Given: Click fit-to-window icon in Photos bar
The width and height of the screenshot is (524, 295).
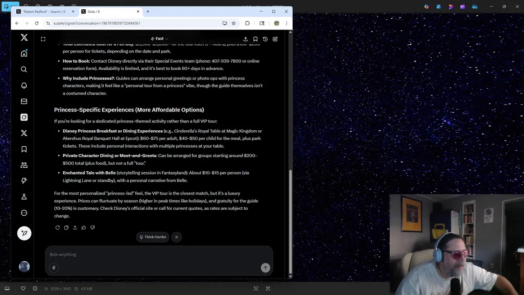Looking at the screenshot, I should pyautogui.click(x=256, y=288).
